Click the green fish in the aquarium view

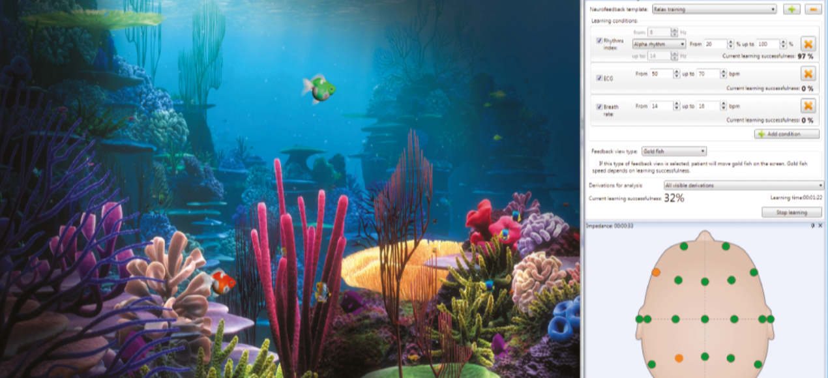pos(319,89)
